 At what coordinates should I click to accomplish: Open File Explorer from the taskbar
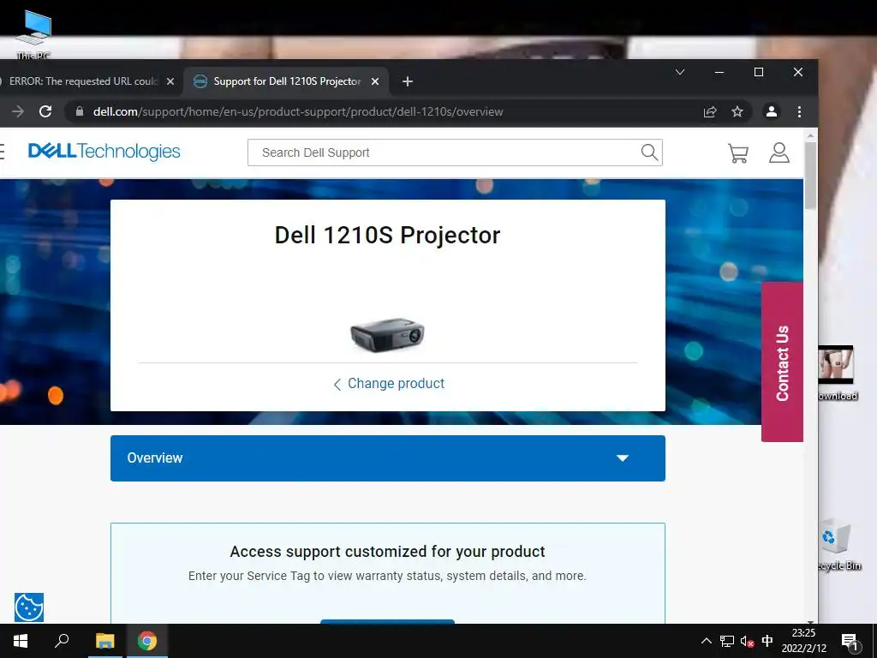pos(104,641)
